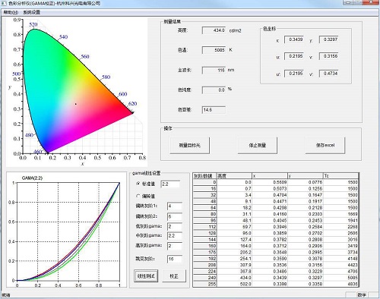Click luminance cell 254.1 in the table

pyautogui.click(x=234, y=258)
